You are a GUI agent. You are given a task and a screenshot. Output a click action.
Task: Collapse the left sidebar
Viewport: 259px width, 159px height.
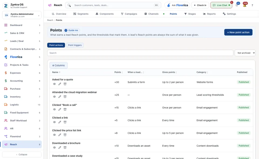point(22,154)
